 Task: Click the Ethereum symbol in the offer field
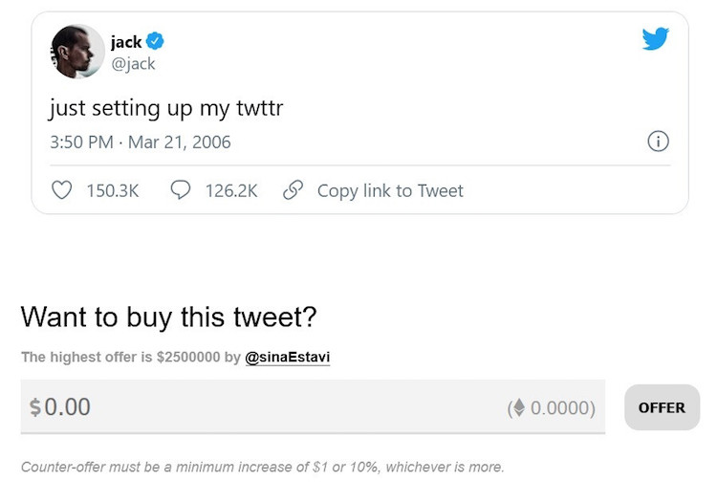519,407
